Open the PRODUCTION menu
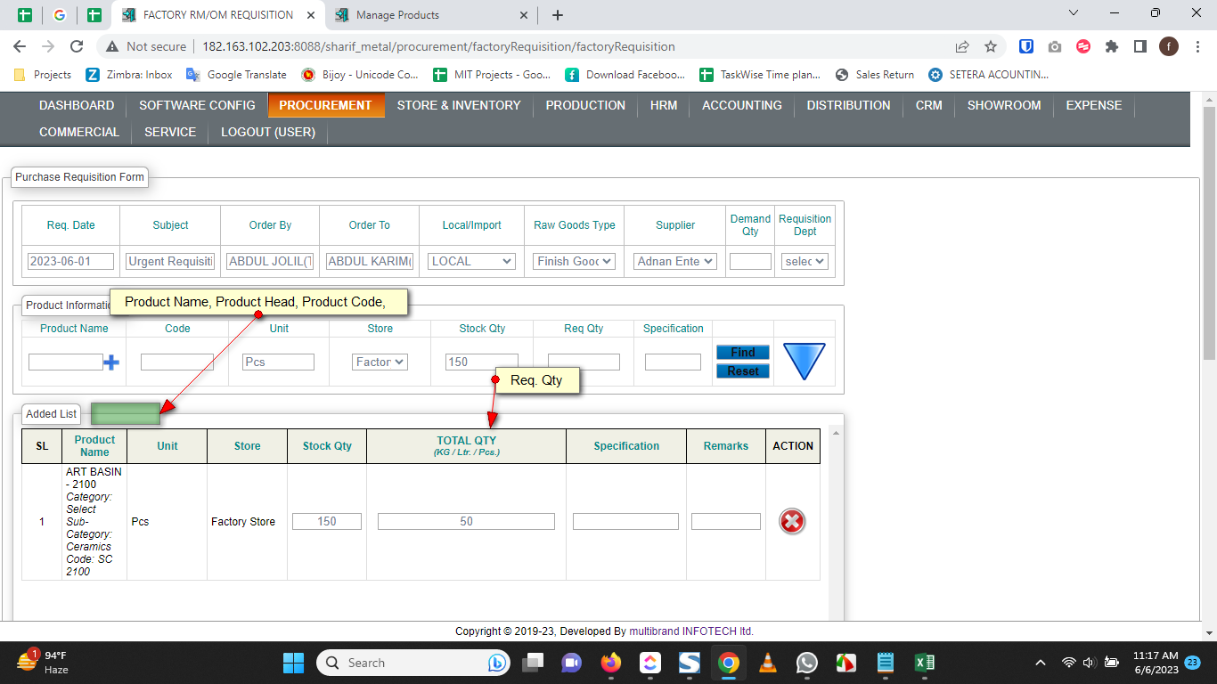Viewport: 1217px width, 684px height. tap(585, 105)
